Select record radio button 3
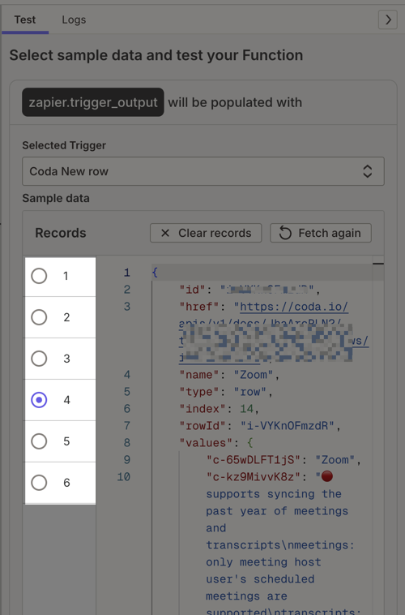This screenshot has height=615, width=405. 39,359
